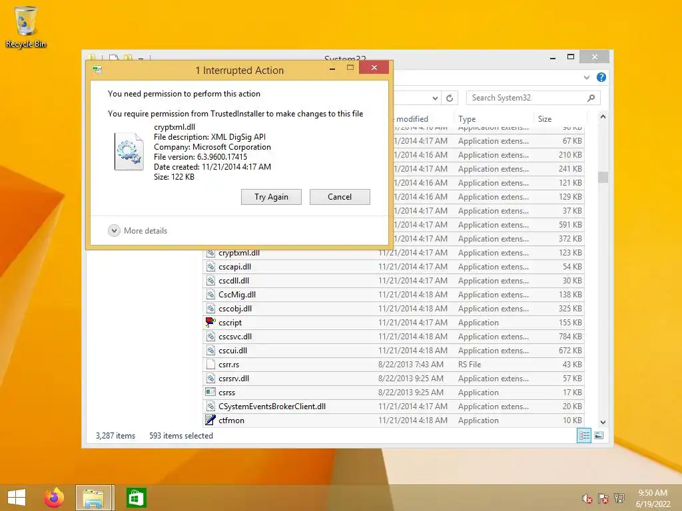Open the address bar history dropdown

[x=435, y=98]
